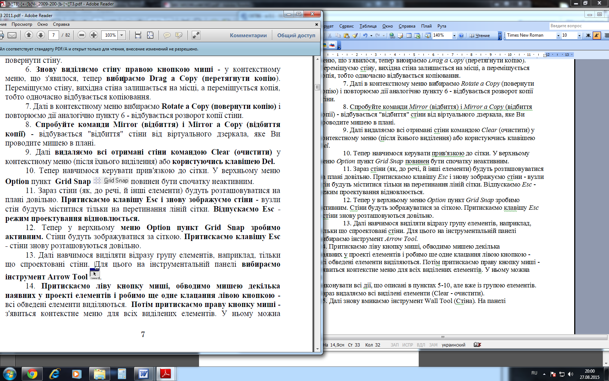The width and height of the screenshot is (609, 381).
Task: Click Reader vertical scrollbar thumb
Action: [x=317, y=87]
